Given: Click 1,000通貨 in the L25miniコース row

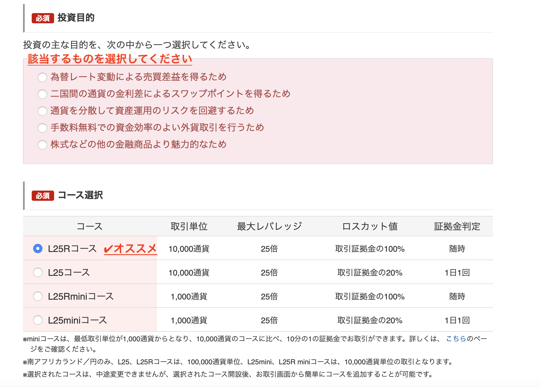Looking at the screenshot, I should click(189, 320).
